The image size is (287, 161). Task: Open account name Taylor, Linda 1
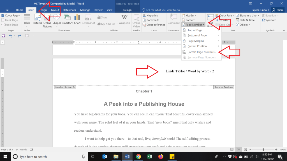(260, 10)
